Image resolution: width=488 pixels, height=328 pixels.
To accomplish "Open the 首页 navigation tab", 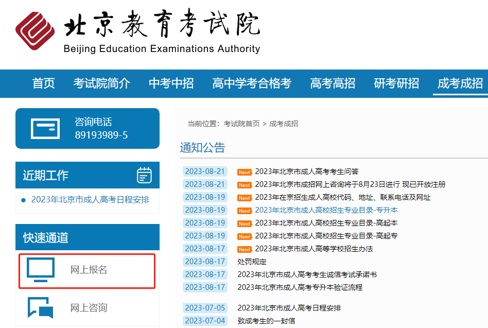I will tap(43, 83).
